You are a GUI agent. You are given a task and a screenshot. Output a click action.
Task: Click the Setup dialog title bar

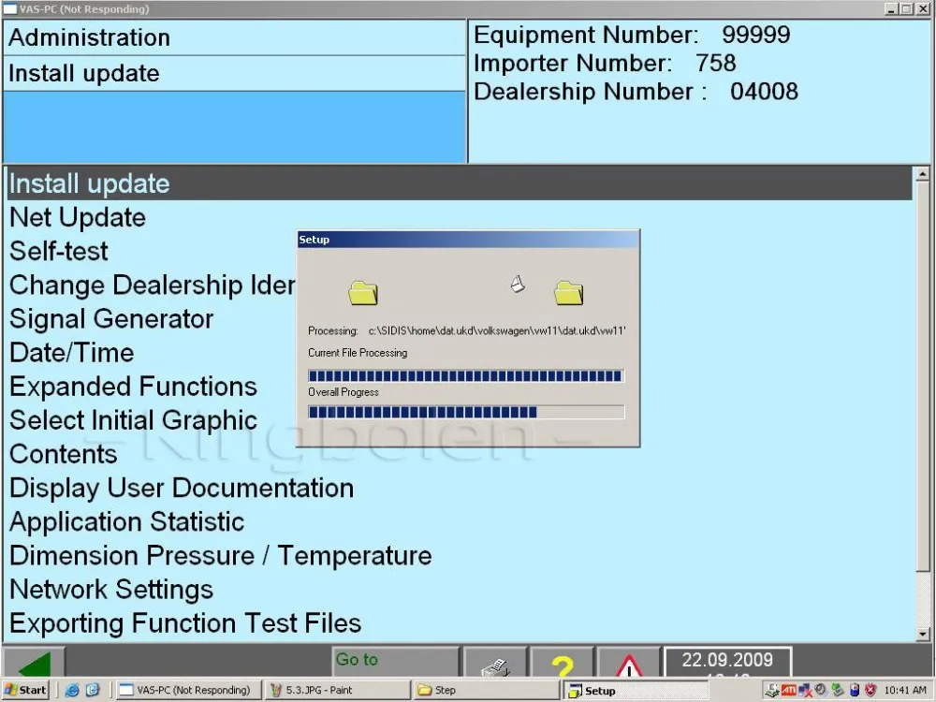(x=468, y=240)
